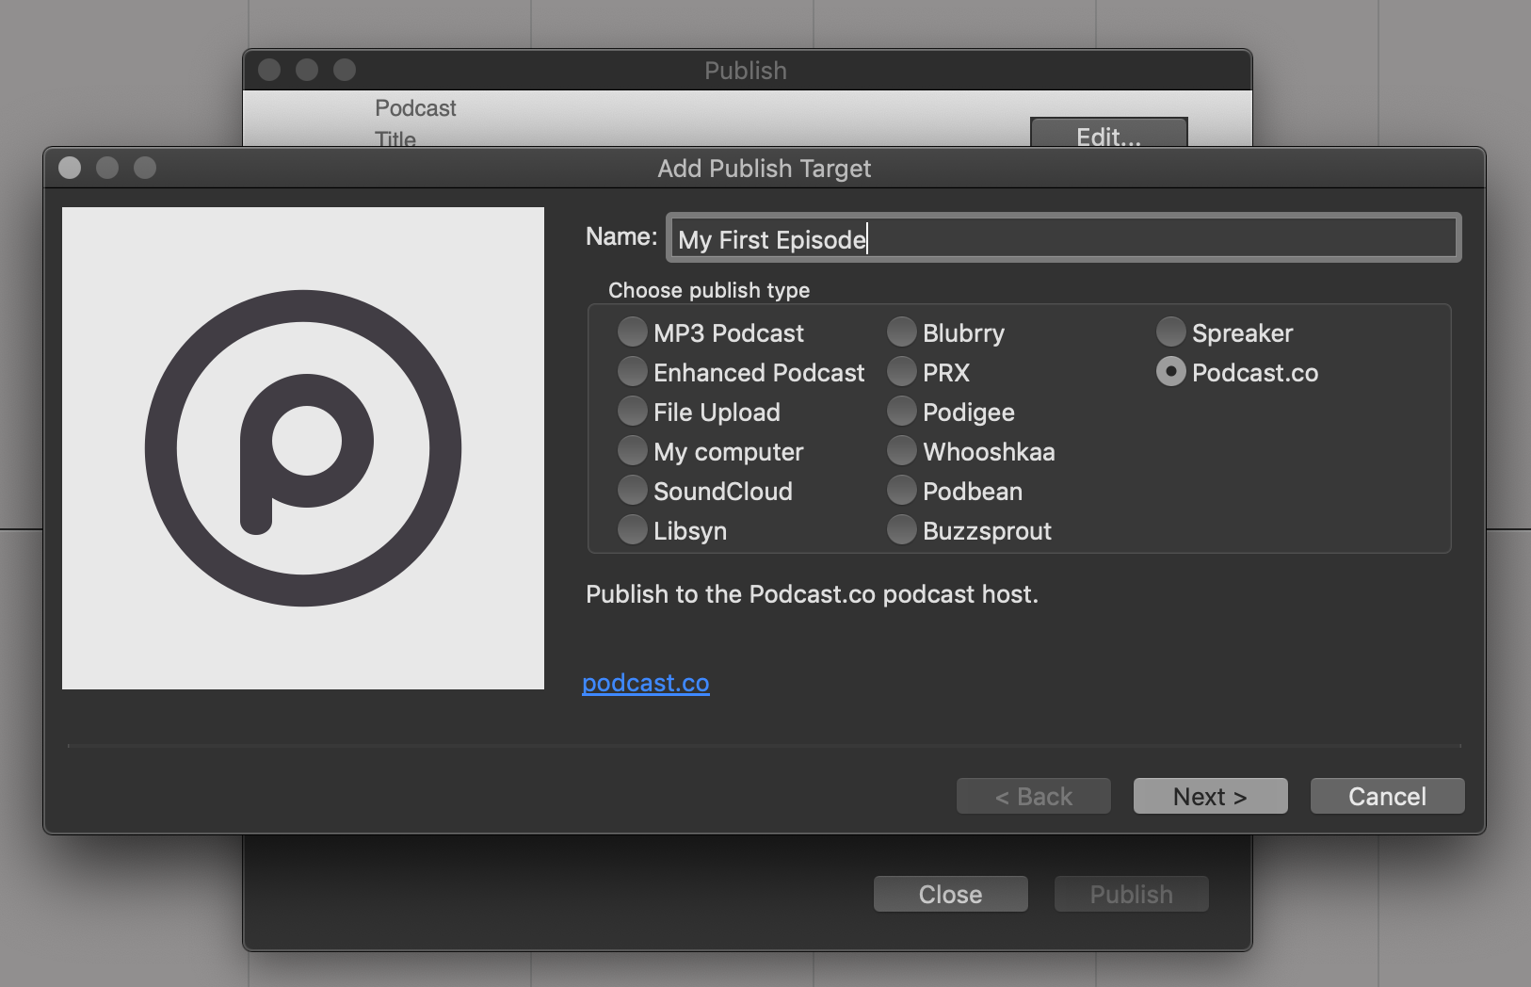Click the Podcast.co logo image
This screenshot has height=987, width=1531.
pyautogui.click(x=303, y=448)
